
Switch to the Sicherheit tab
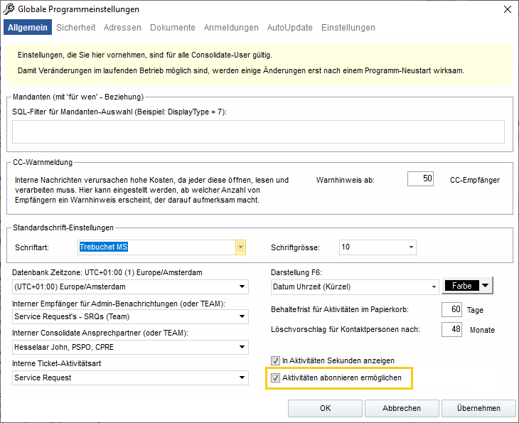75,28
